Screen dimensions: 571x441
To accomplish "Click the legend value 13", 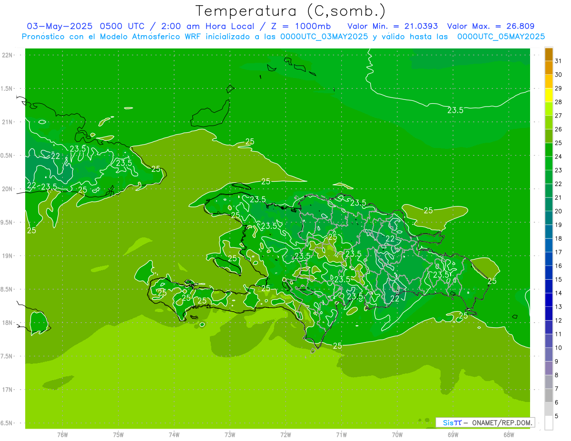I will (558, 307).
